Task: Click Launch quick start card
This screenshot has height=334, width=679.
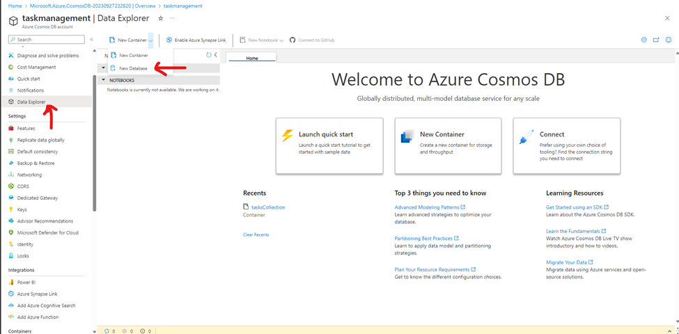Action: point(329,146)
